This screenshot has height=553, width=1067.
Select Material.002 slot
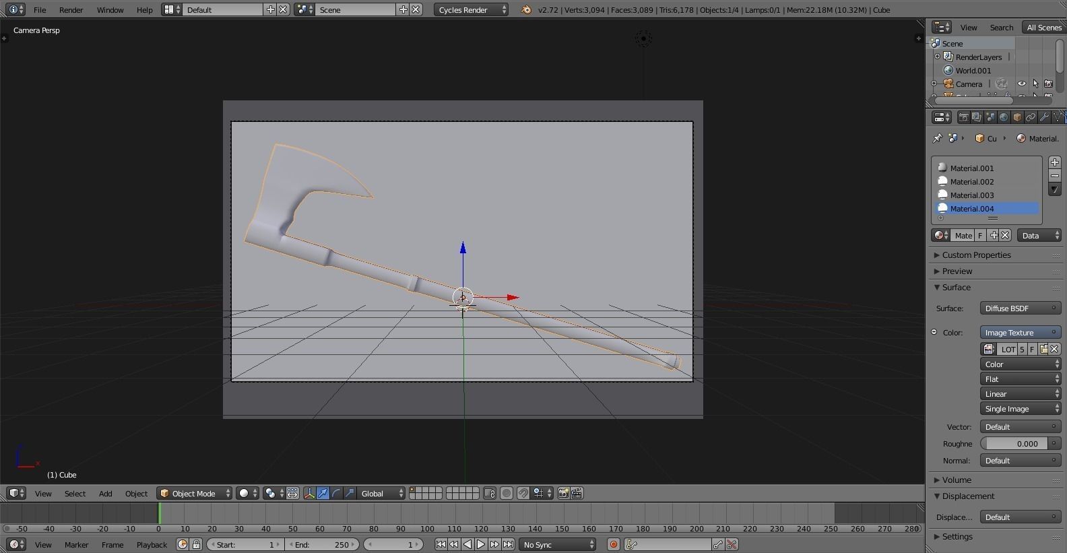987,182
